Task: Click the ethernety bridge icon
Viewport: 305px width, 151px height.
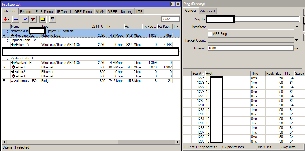Action: click(x=13, y=81)
